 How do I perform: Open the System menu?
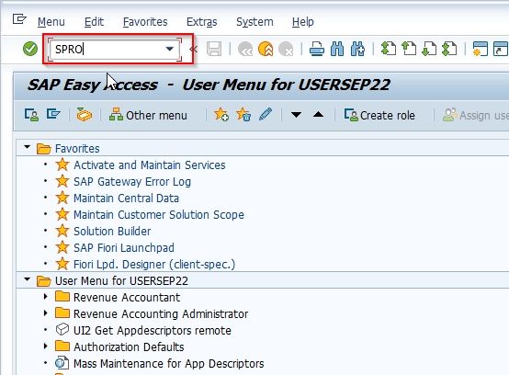[254, 22]
